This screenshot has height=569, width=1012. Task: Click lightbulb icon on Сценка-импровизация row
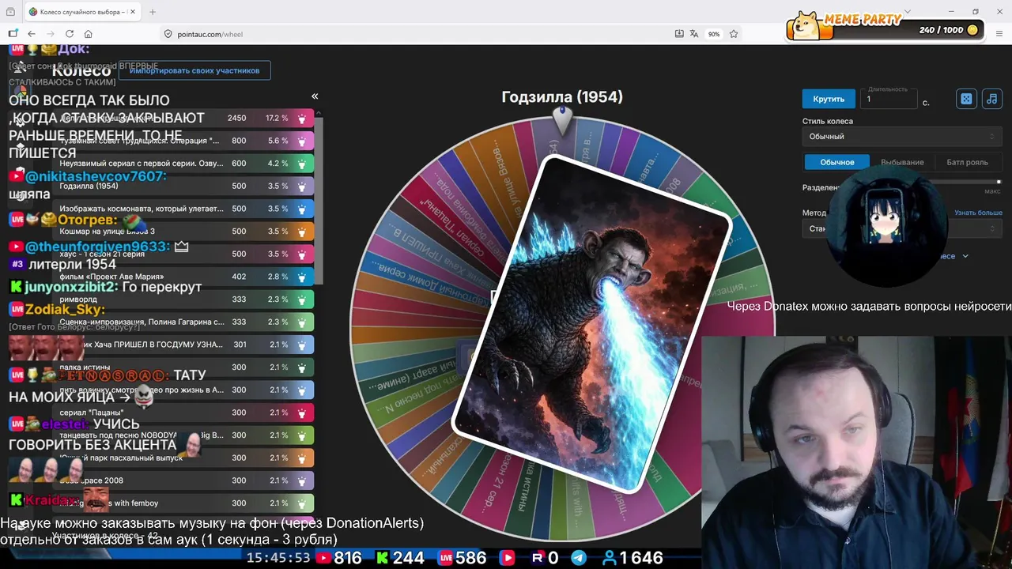(301, 322)
